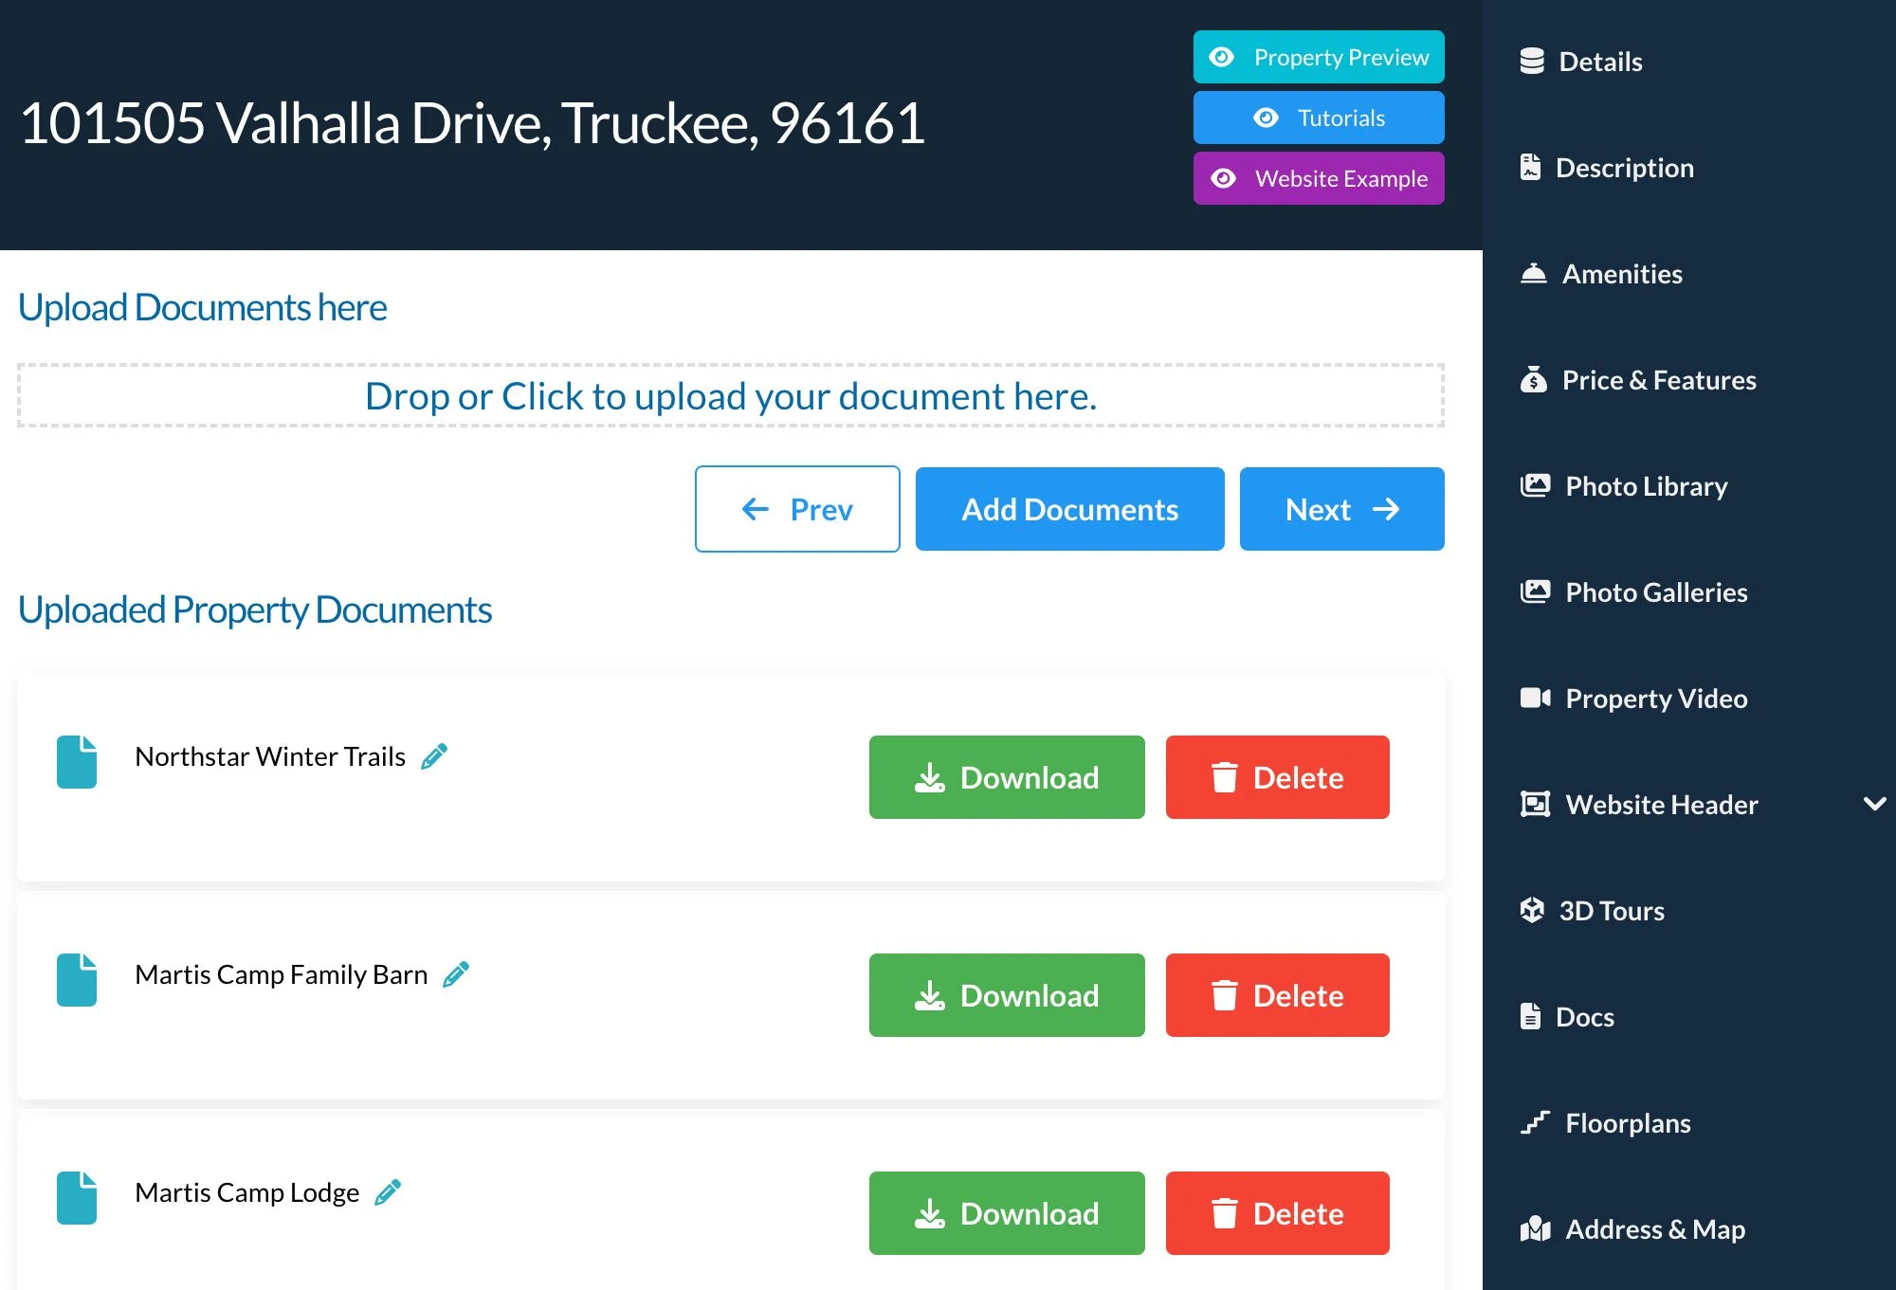Go to the Next step

click(x=1341, y=509)
